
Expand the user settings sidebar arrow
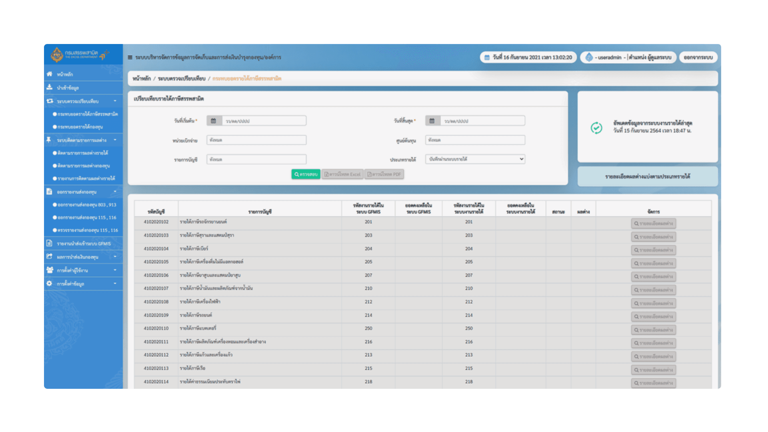click(x=115, y=270)
